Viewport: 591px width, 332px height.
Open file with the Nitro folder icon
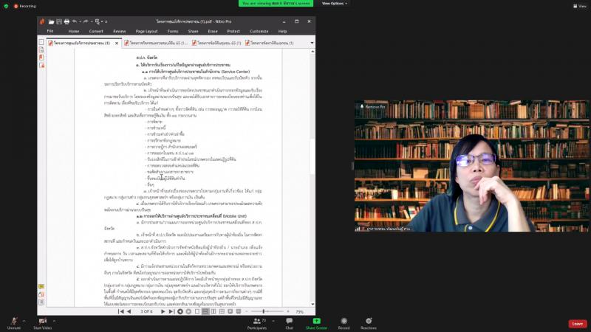click(51, 22)
